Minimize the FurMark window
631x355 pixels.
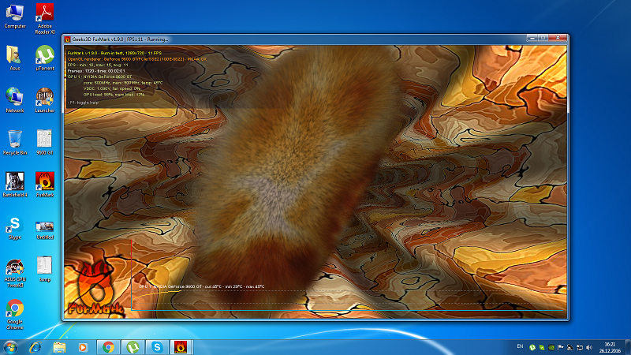point(532,38)
